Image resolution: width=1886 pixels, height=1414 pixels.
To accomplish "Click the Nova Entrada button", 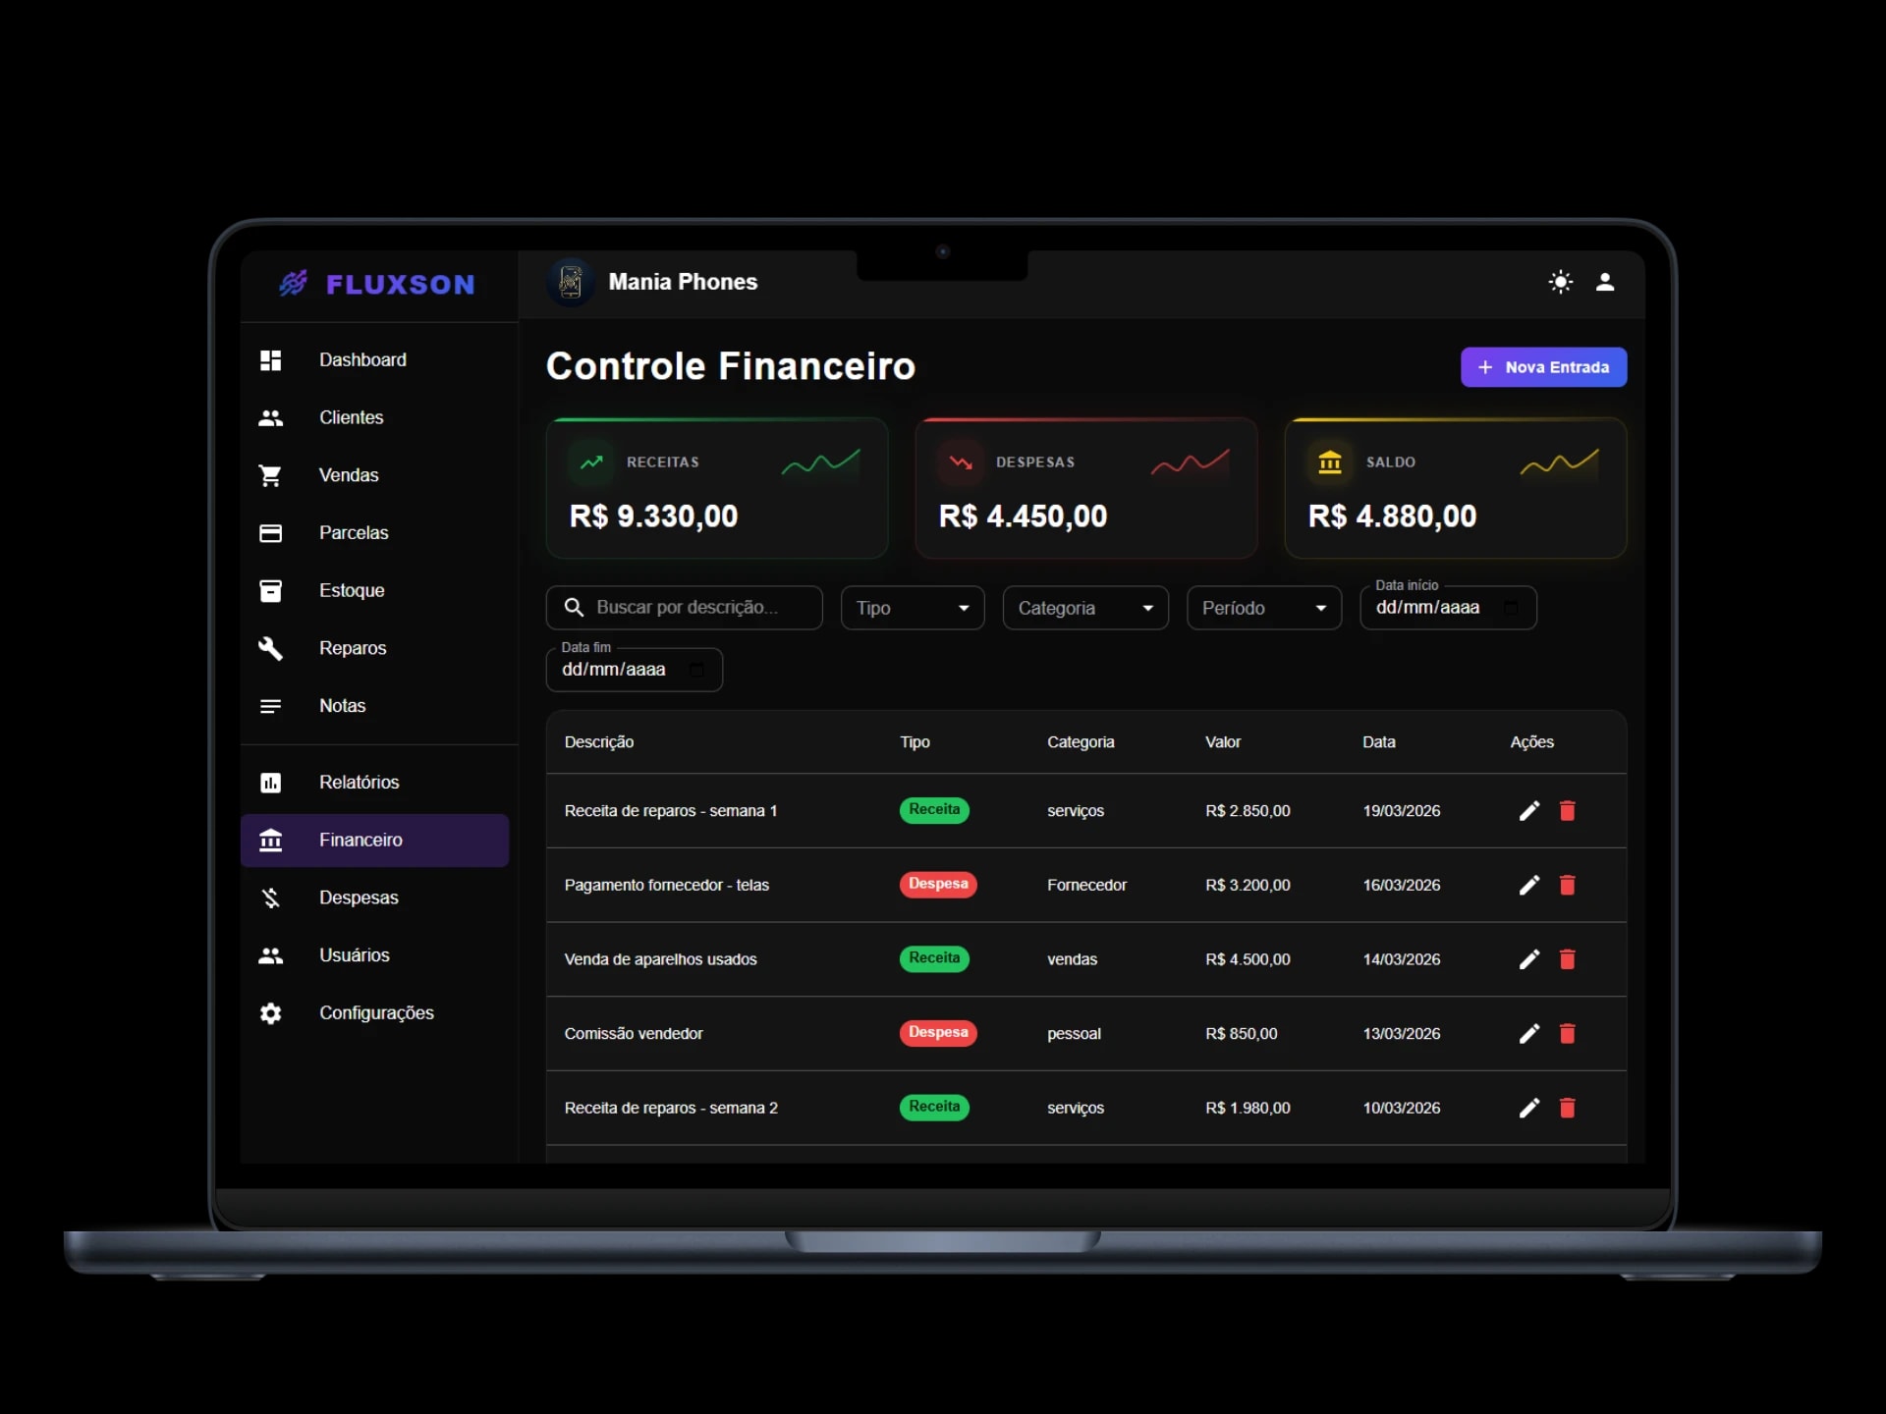I will [1543, 367].
